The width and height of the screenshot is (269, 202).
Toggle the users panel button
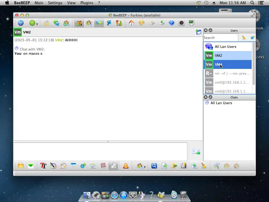(79, 23)
